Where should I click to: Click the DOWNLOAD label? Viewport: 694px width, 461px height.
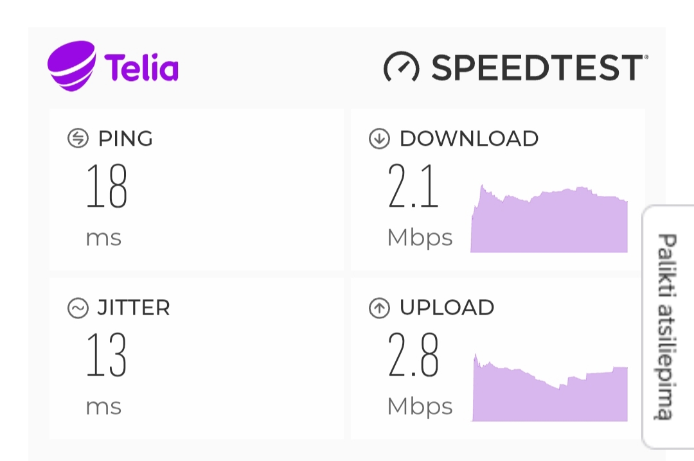(469, 138)
